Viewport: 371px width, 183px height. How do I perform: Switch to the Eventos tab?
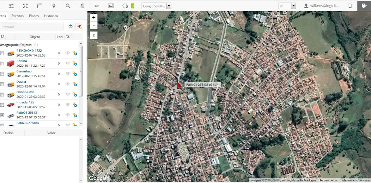pos(18,16)
